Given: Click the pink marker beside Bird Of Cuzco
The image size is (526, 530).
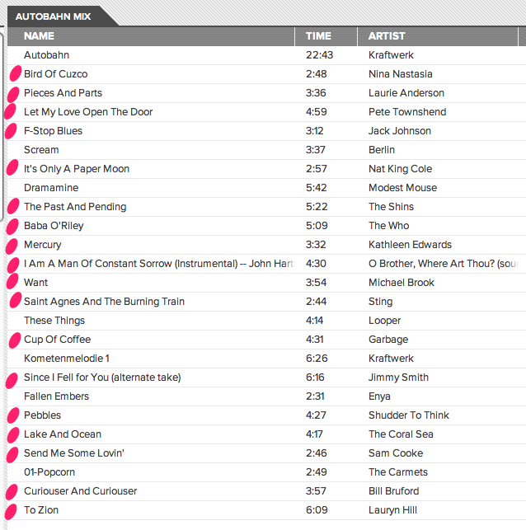Looking at the screenshot, I should [x=14, y=74].
